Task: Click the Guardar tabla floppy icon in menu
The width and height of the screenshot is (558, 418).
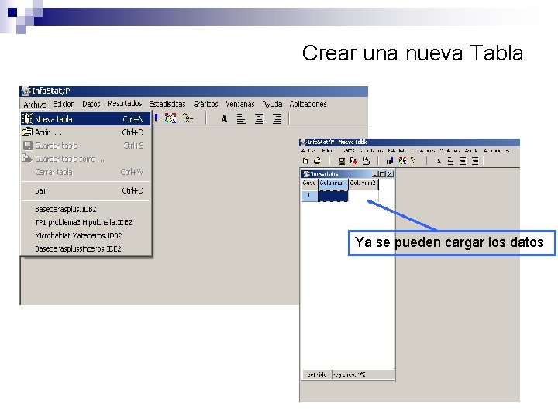Action: 27,146
